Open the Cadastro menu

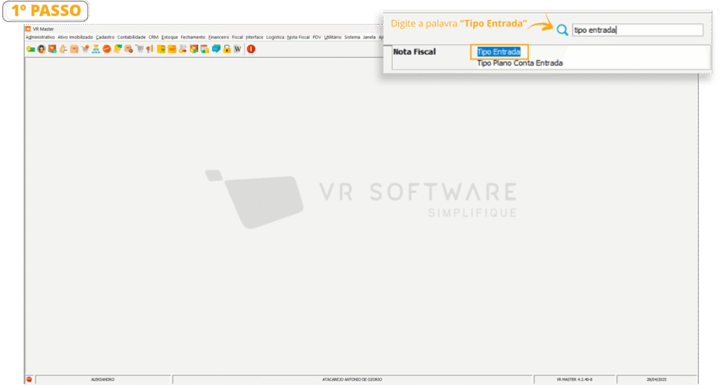[105, 37]
